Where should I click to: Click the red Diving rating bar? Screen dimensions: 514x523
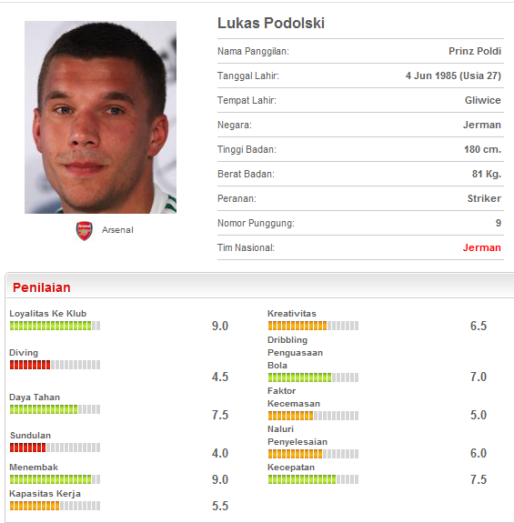coord(55,365)
